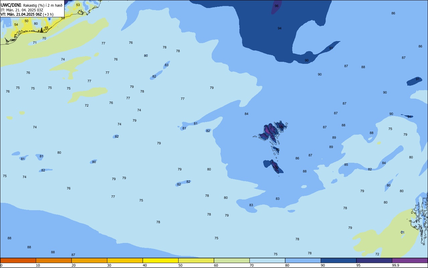Click the "50" value in yellow area

pyautogui.click(x=26, y=21)
